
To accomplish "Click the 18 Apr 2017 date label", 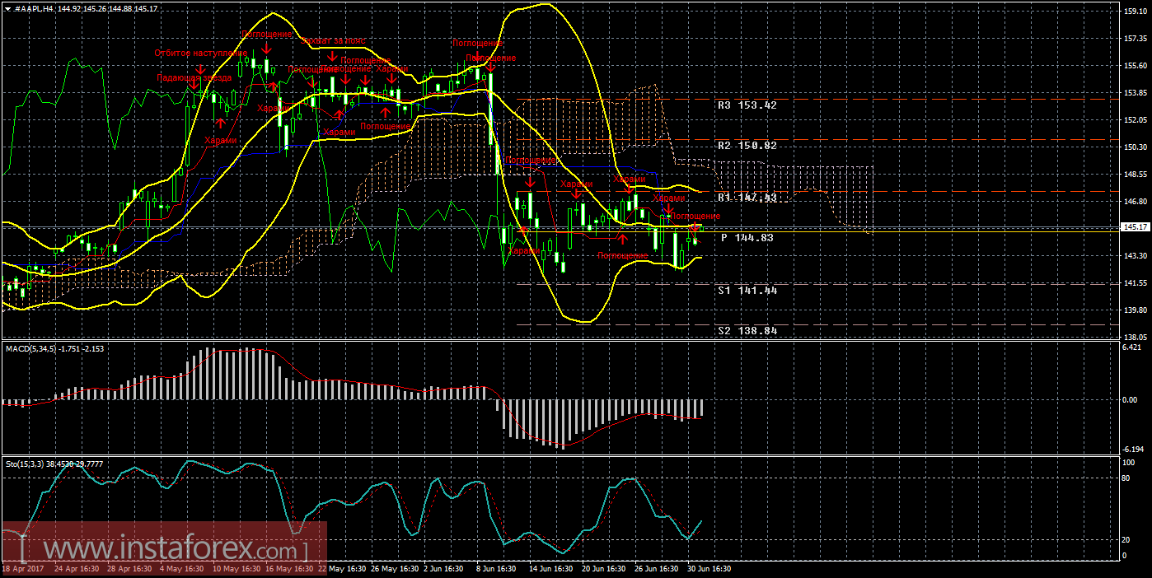I will click(x=24, y=569).
